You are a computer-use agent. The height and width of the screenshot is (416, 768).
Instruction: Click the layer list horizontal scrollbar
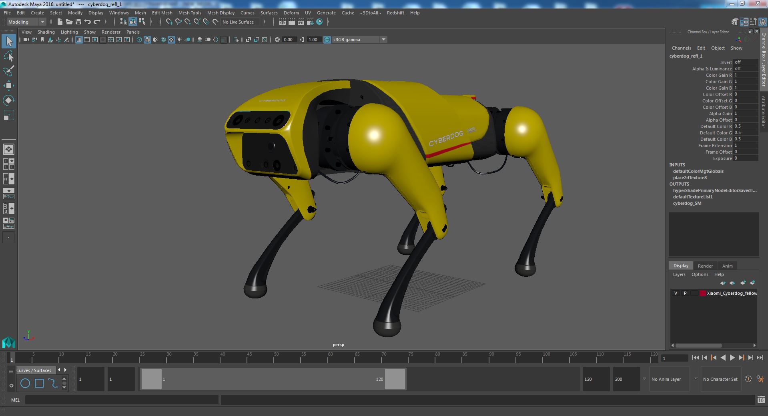click(698, 345)
